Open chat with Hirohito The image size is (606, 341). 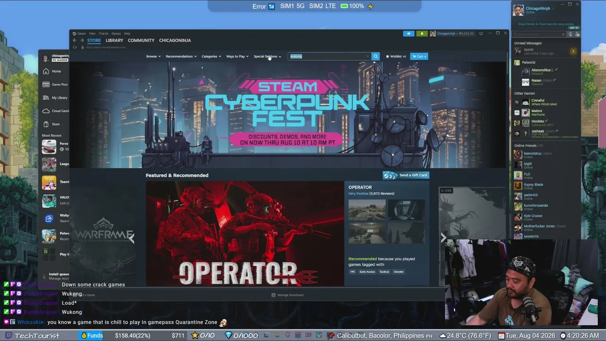point(546,123)
